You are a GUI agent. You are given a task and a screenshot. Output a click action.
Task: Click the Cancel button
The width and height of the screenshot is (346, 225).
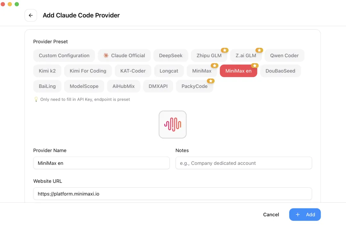[271, 214]
